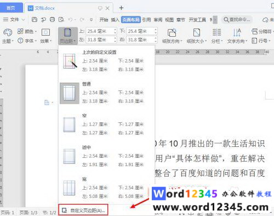Click the 节: 1/2 status bar entry
The width and height of the screenshot is (274, 216).
[49, 213]
